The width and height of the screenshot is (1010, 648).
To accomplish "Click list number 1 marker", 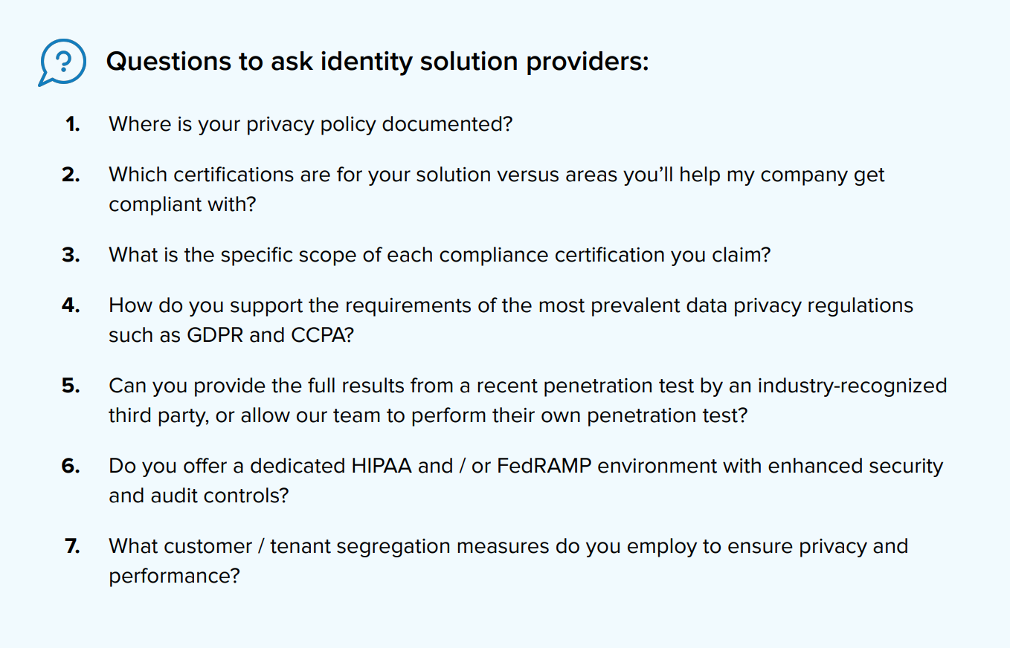I will coord(72,124).
